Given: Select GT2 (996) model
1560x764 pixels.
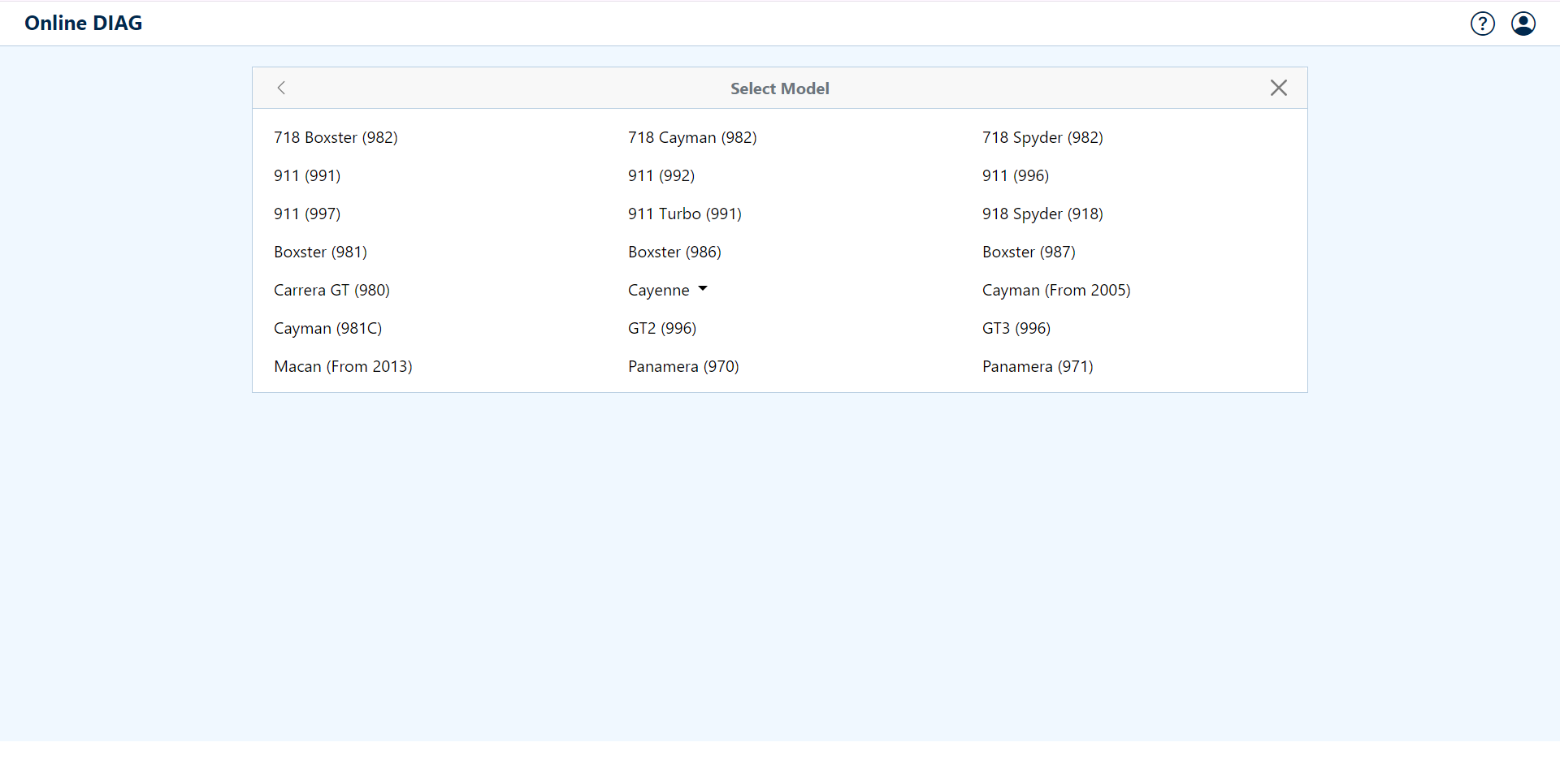Looking at the screenshot, I should click(x=662, y=328).
